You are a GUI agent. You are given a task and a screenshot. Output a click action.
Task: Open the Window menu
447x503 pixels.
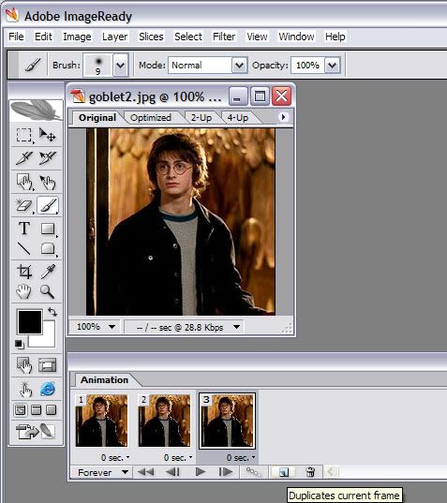tap(296, 37)
